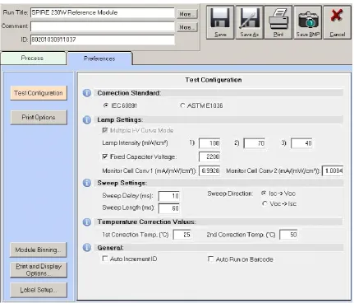Screen dimensions: 354x308
Task: Click Fixed Capacitor Voltage field showing 2200
Action: 209,156
